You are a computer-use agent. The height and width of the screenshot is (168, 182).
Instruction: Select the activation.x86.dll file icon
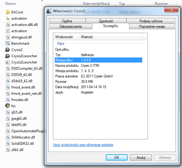(x=7, y=24)
